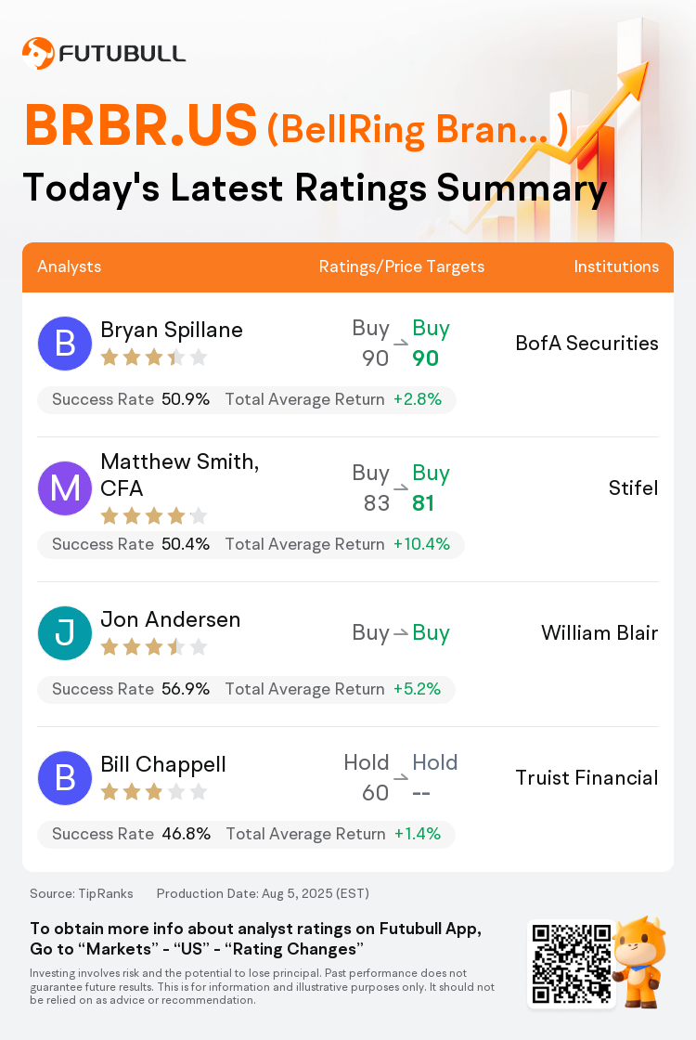Image resolution: width=696 pixels, height=1040 pixels.
Task: Click Bill Chappell's blue B avatar
Action: (64, 778)
